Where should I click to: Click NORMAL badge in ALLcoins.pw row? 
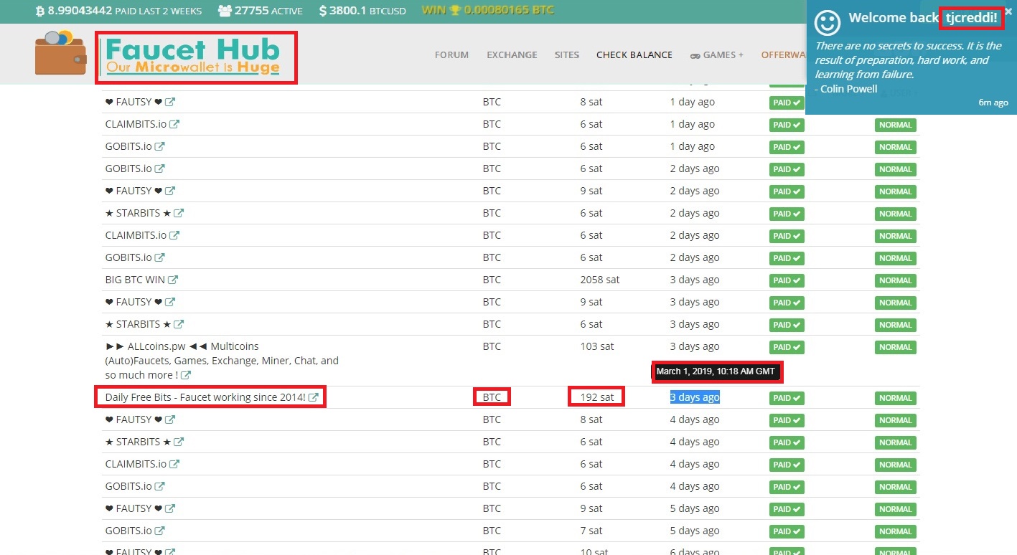[895, 347]
